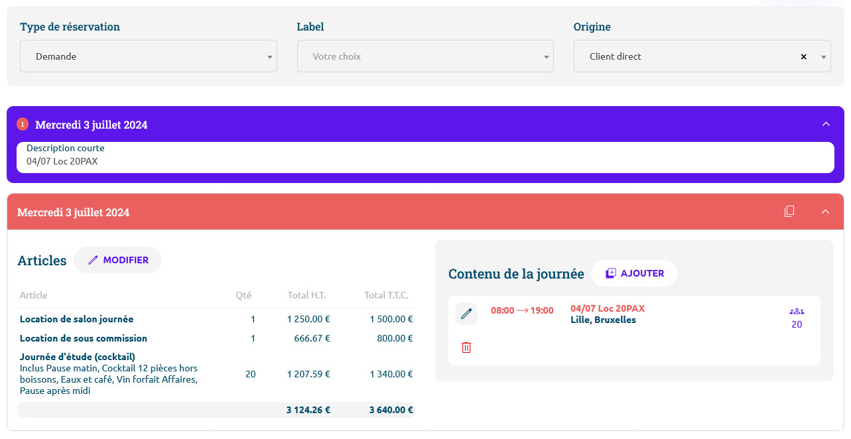Open the Type de réservation dropdown

coord(148,56)
